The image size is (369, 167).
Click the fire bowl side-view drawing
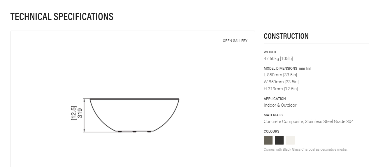(x=134, y=115)
